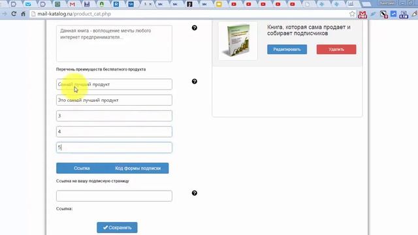This screenshot has width=418, height=235.
Task: Switch to the green arch icon tab
Action: click(102, 4)
